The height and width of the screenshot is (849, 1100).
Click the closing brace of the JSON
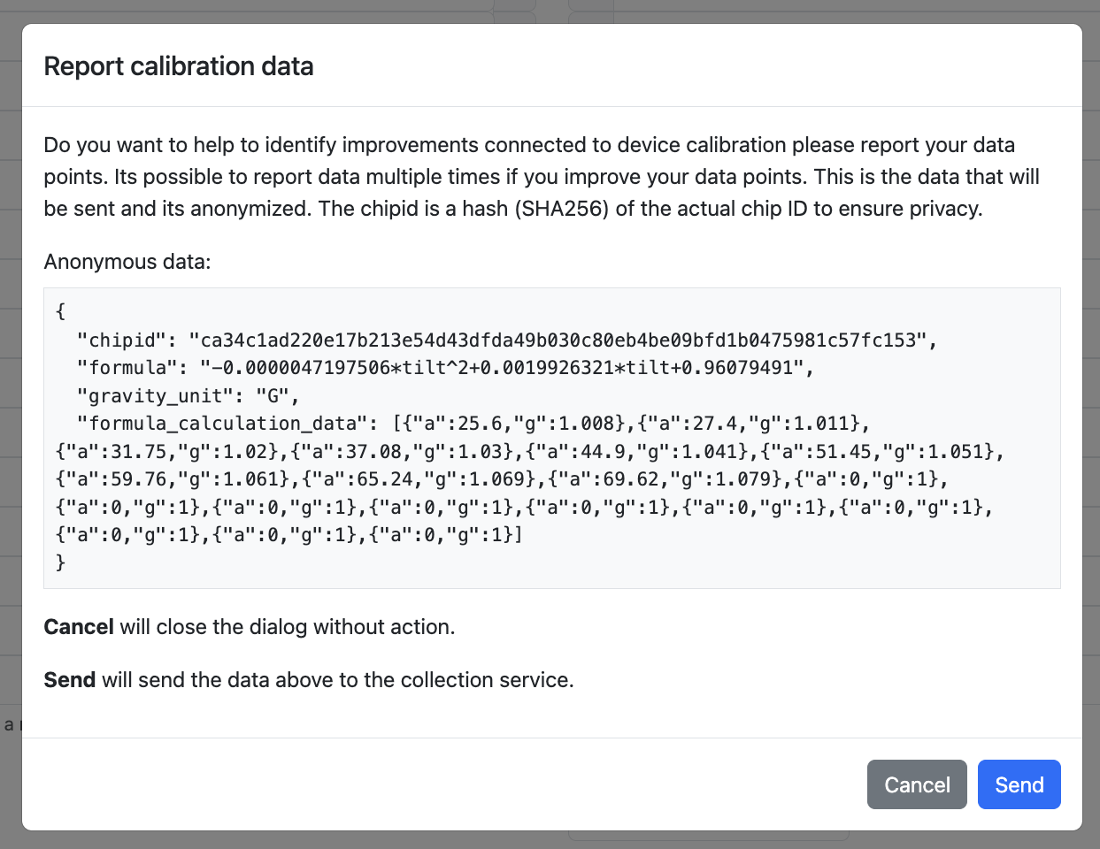(x=60, y=562)
